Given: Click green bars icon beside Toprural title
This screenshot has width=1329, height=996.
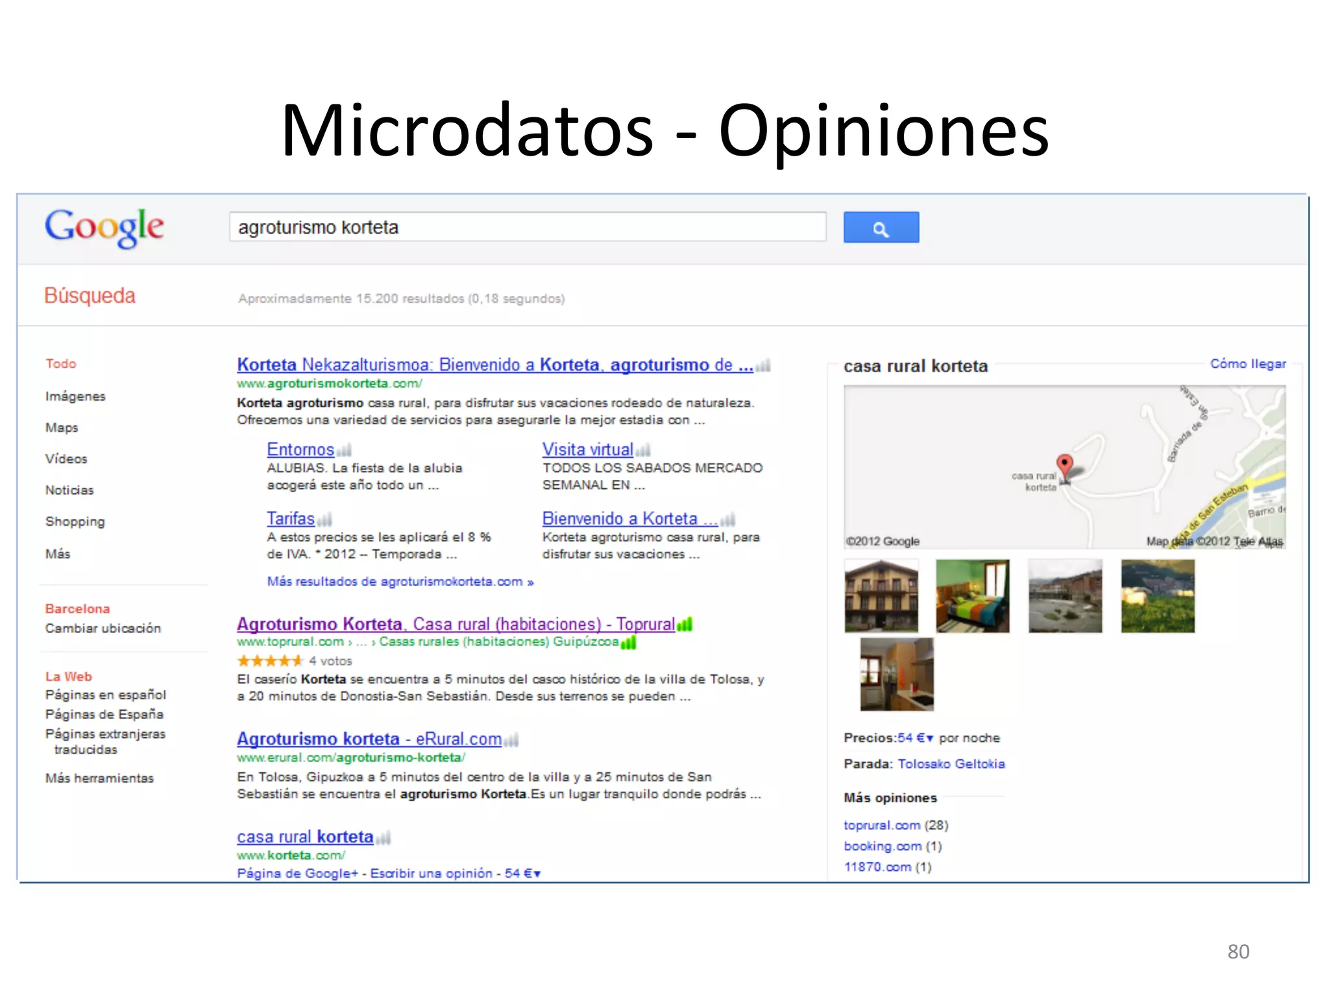Looking at the screenshot, I should [685, 624].
